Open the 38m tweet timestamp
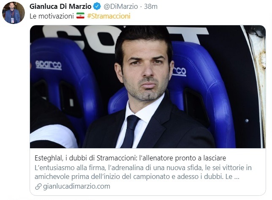272x200 pixels. 151,7
